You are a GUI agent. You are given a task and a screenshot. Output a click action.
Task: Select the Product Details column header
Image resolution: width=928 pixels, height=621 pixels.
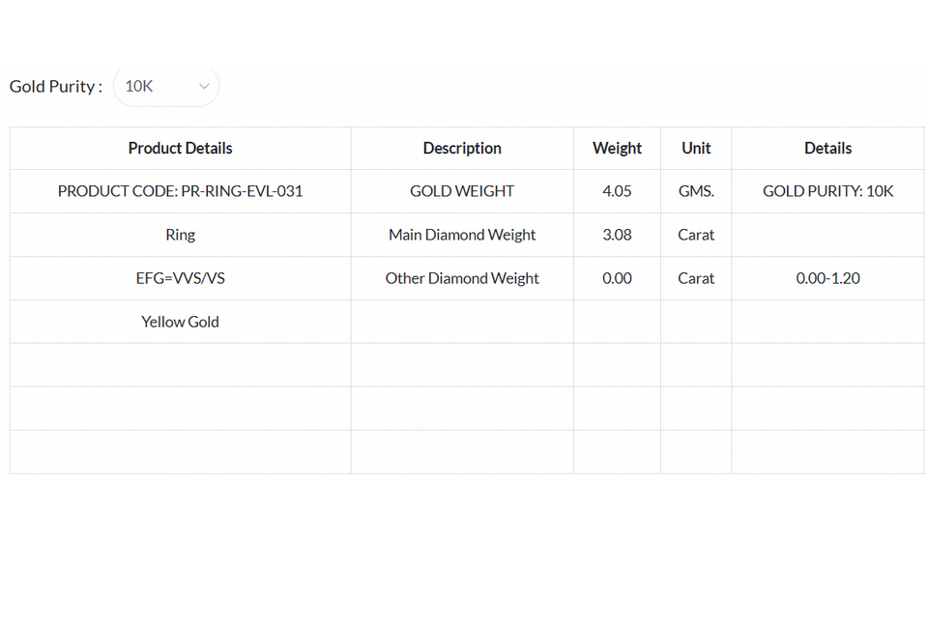click(x=180, y=148)
